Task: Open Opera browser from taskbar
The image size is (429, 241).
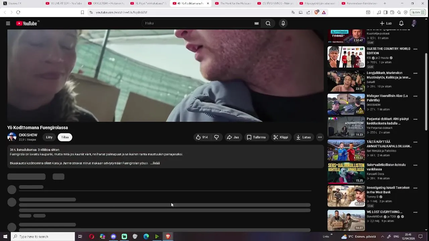Action: (91, 237)
